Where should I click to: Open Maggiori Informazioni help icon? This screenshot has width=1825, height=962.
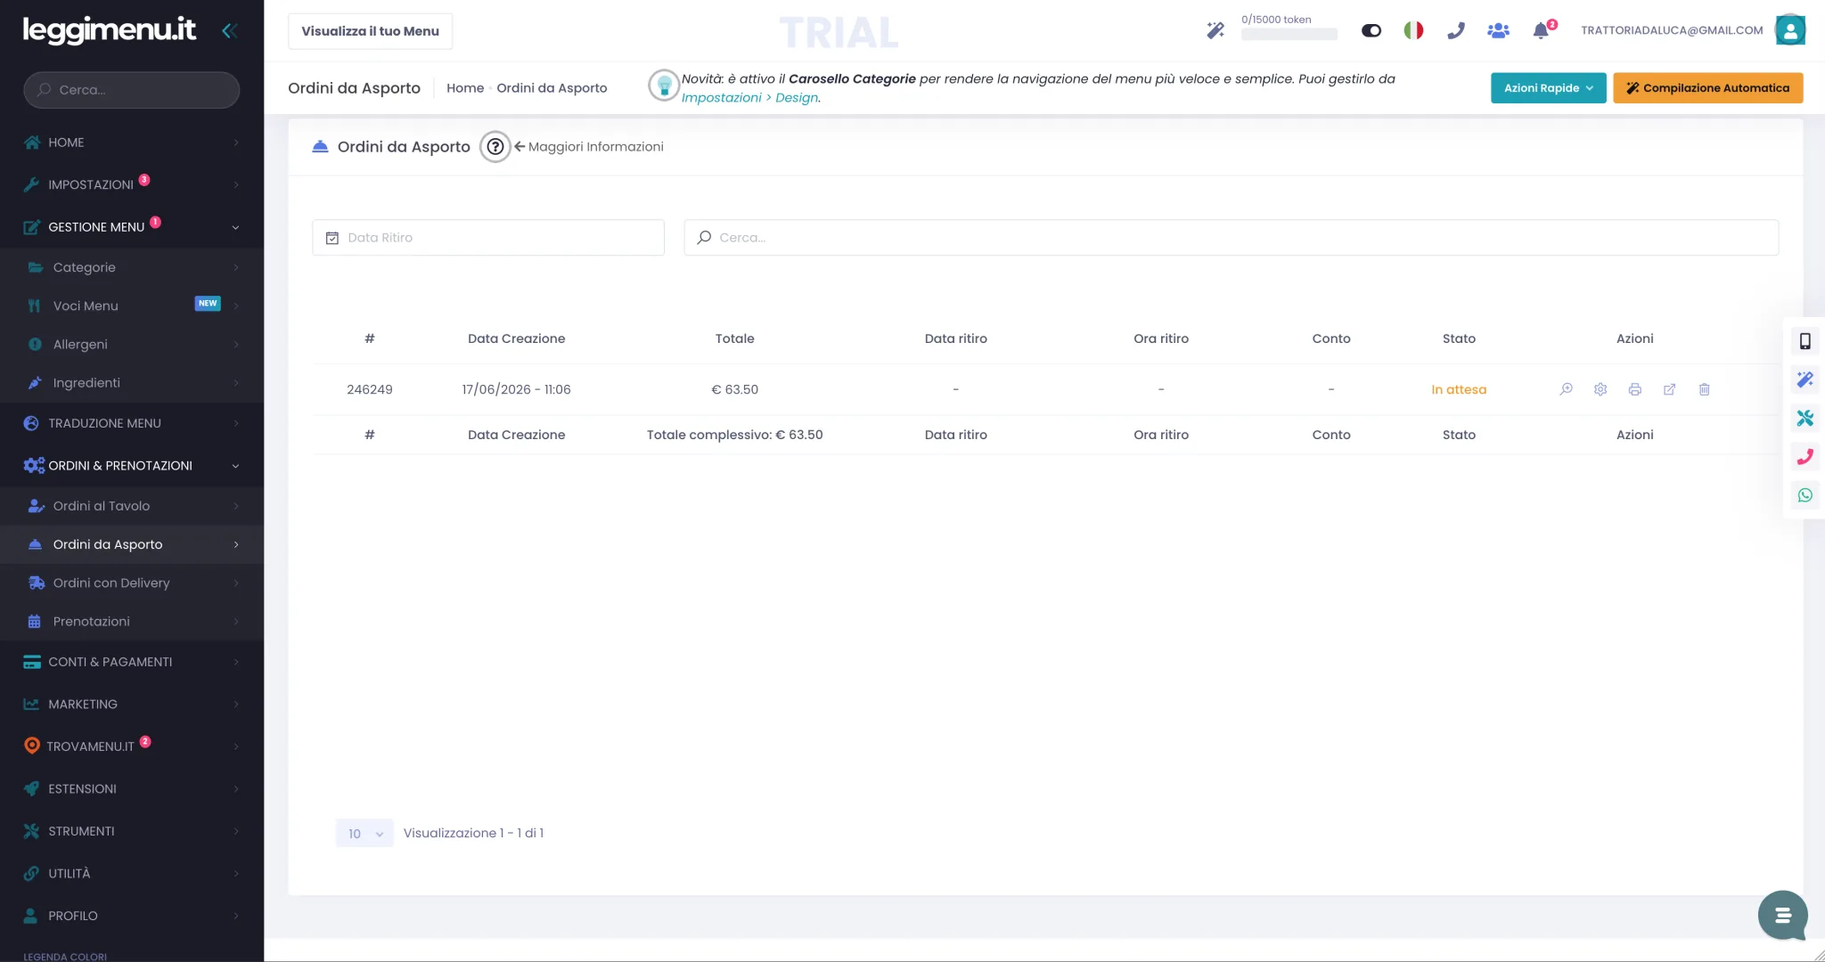tap(495, 147)
